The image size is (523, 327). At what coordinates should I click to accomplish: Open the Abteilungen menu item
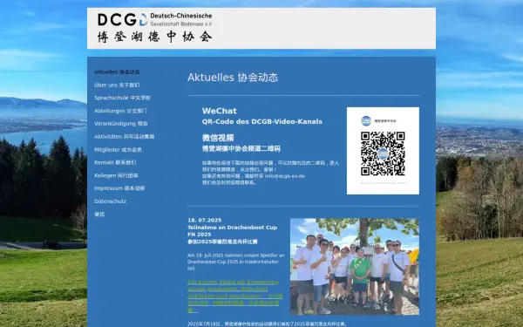(x=120, y=111)
